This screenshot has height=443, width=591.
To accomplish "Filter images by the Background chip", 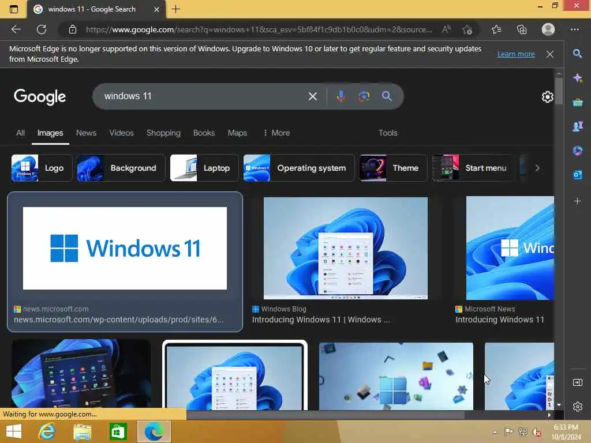I will 121,168.
